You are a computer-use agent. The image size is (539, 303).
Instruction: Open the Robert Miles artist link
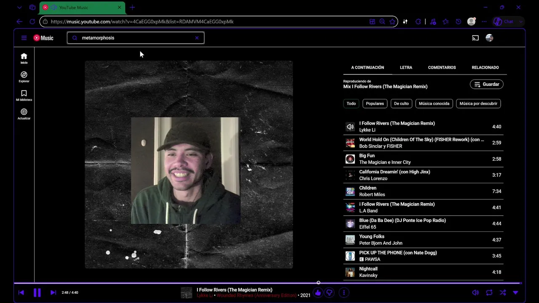coord(372,194)
